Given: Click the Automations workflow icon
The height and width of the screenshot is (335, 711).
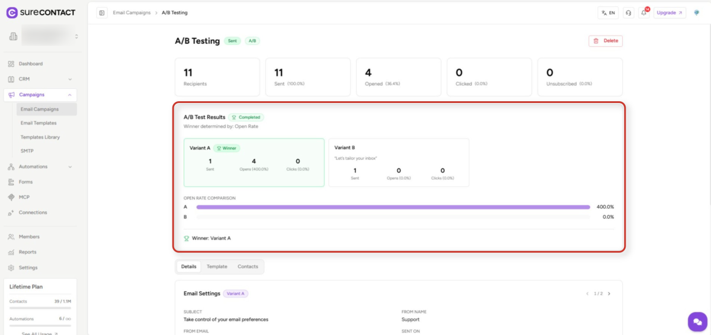Looking at the screenshot, I should pos(11,167).
